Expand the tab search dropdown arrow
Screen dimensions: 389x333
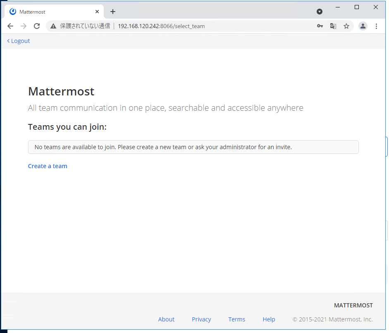(x=320, y=12)
